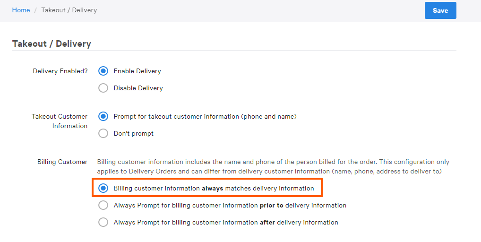
Task: Select radio circle for billing always matches delivery
Action: [103, 188]
